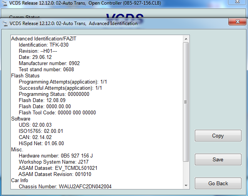
Task: Click the 'Software' heading
Action: coord(21,119)
